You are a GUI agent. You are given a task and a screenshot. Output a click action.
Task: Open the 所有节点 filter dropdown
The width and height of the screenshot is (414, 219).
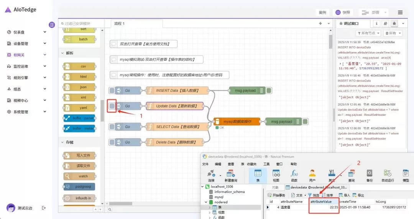368,33
